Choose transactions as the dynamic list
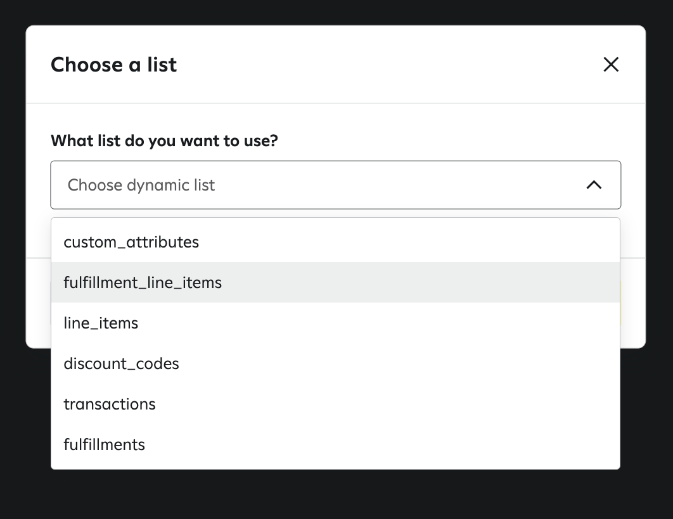673x519 pixels. click(x=110, y=404)
